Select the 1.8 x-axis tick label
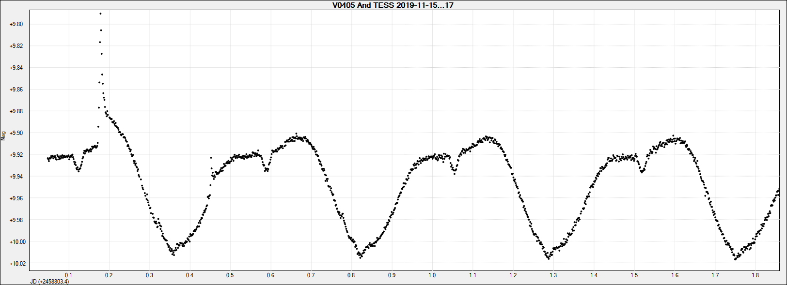Screen dimensions: 787x285 755,275
